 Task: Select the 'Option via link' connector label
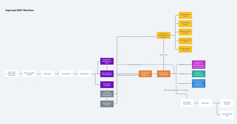click(x=163, y=55)
